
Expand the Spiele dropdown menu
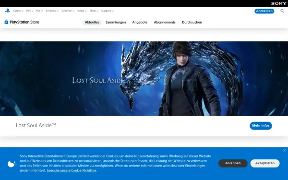tap(18, 11)
